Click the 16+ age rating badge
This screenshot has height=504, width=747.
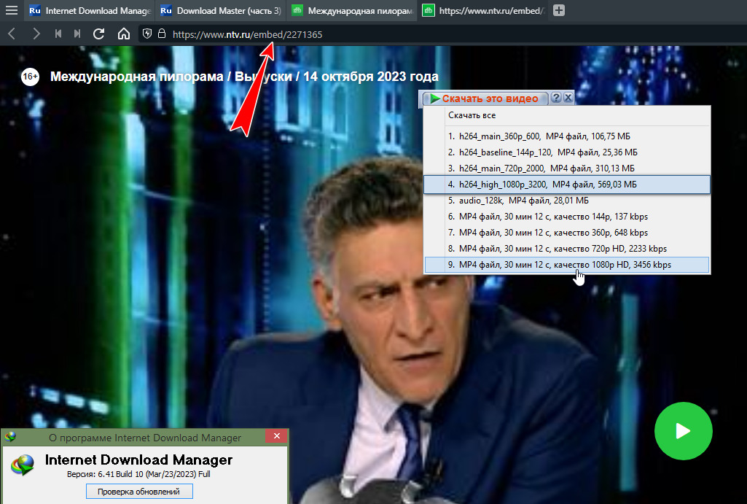click(x=30, y=77)
